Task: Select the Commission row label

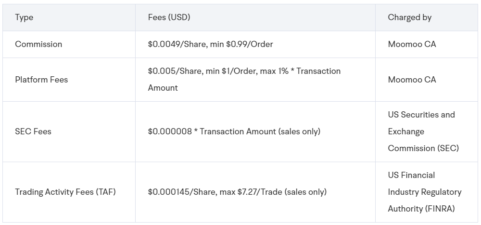Action: coord(38,44)
